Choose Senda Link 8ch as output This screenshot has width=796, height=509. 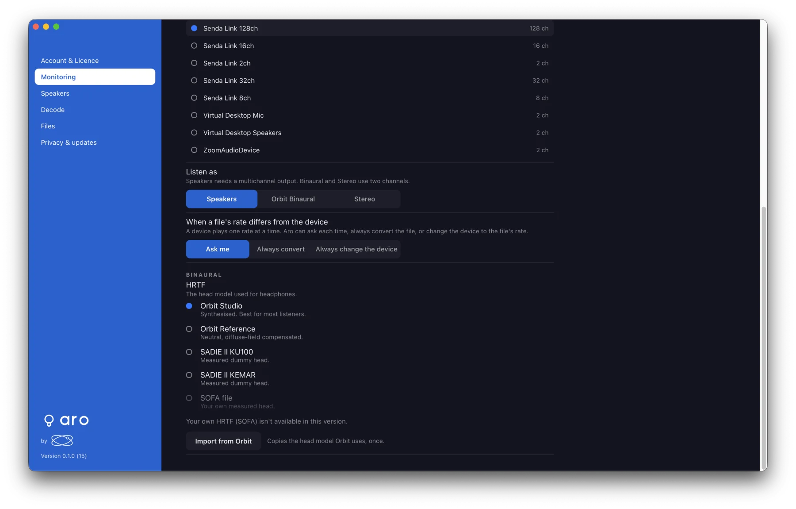(370, 98)
